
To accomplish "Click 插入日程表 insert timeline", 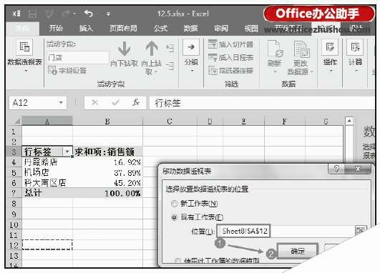I will tap(230, 58).
